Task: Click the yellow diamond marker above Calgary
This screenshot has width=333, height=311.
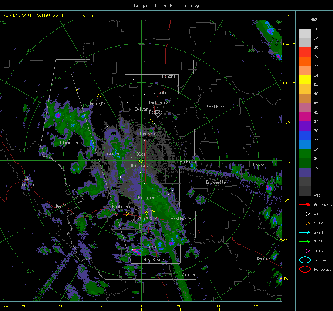Action: (146, 213)
